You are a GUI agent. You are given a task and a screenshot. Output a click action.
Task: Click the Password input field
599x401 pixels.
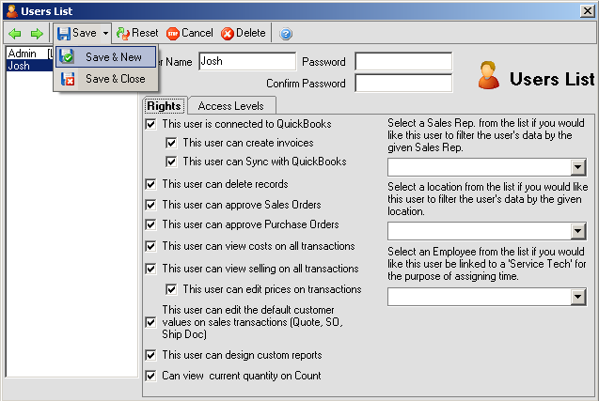402,62
